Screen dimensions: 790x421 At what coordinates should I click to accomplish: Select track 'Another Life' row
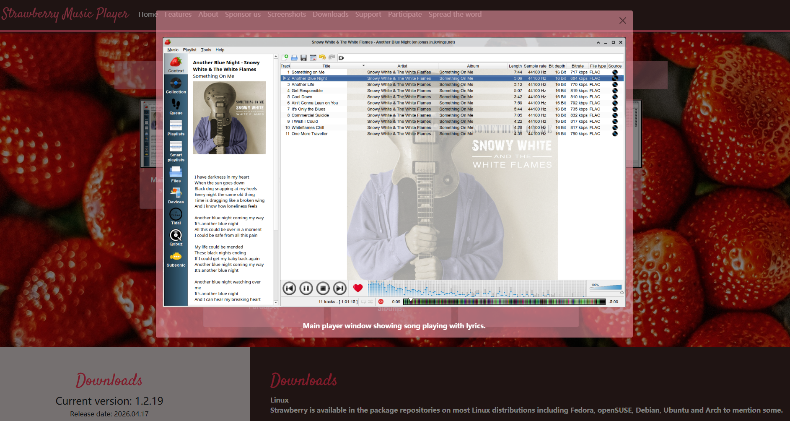coord(452,84)
